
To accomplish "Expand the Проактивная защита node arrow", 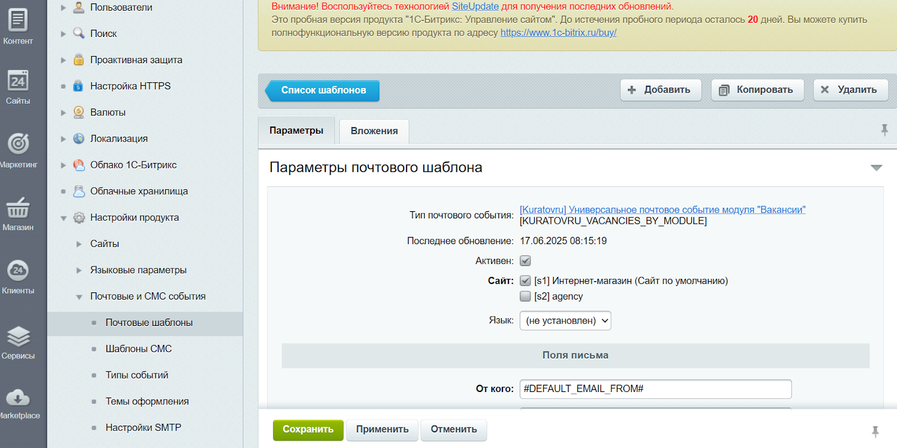I will pos(63,60).
